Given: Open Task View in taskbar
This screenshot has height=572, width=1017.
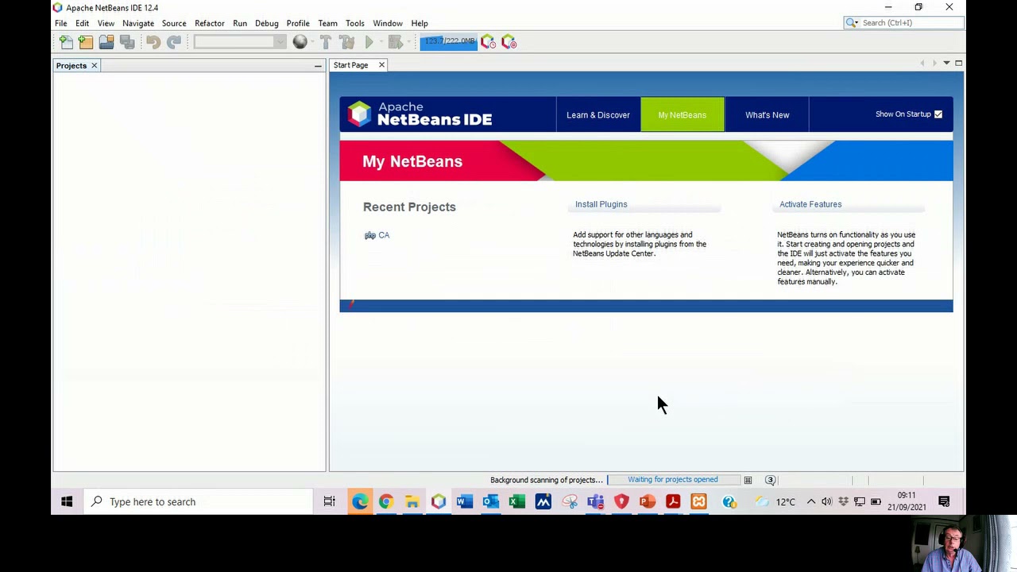Looking at the screenshot, I should [329, 501].
